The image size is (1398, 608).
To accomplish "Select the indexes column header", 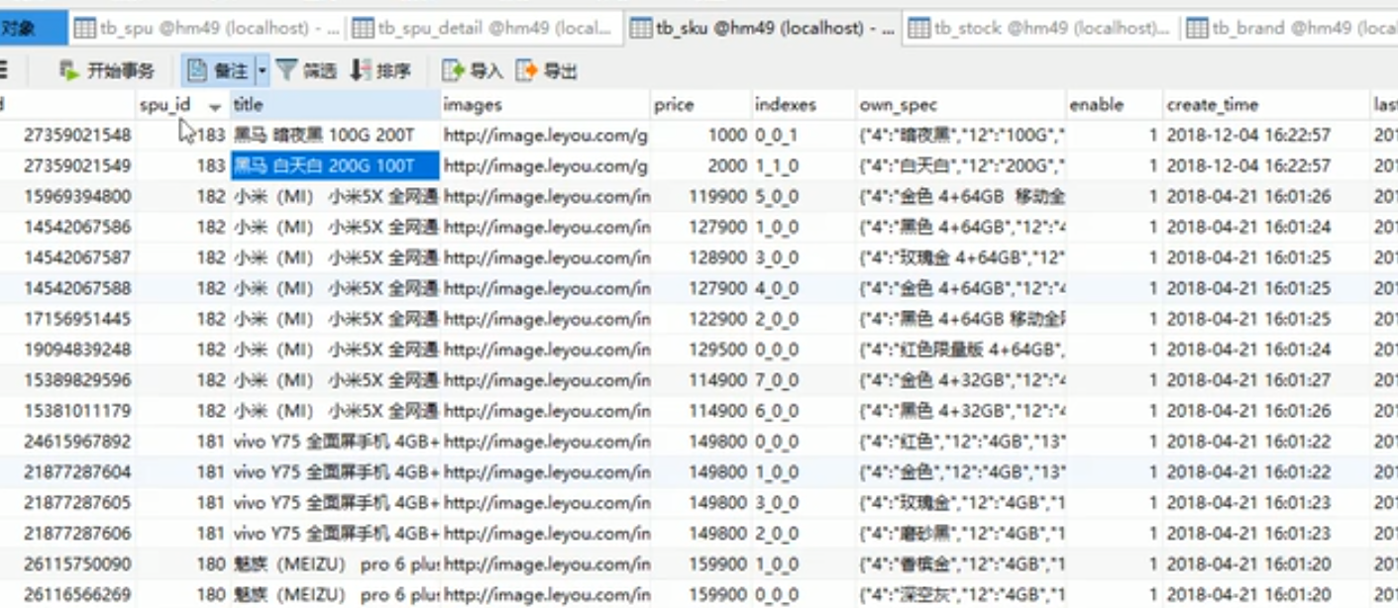I will tap(804, 105).
